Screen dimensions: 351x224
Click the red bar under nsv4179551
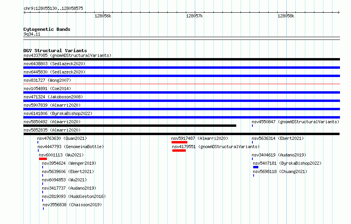coord(179,151)
